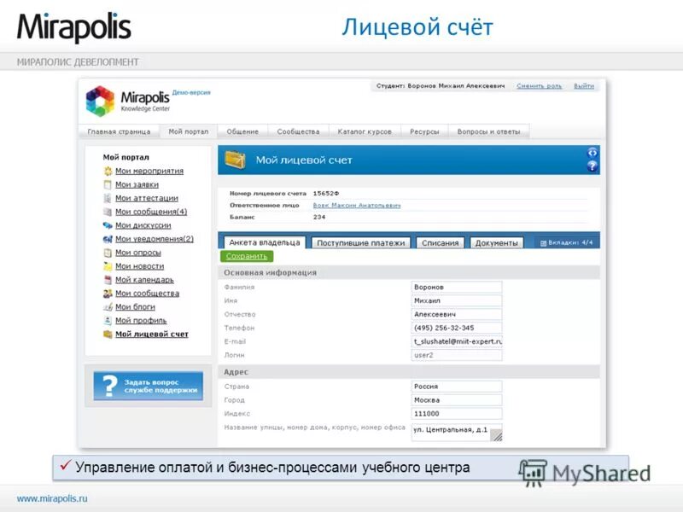Open the Мои сообщения(4) link
The image size is (683, 512).
(x=151, y=212)
